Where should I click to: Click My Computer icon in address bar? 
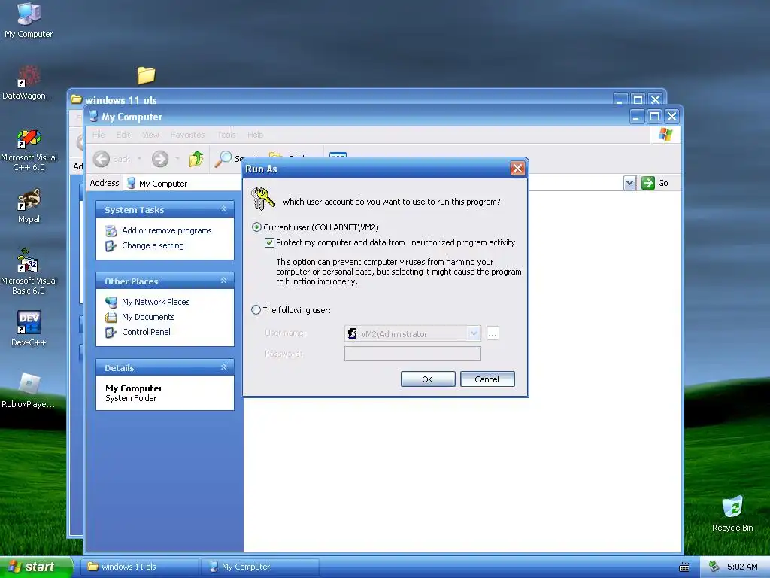(x=131, y=184)
